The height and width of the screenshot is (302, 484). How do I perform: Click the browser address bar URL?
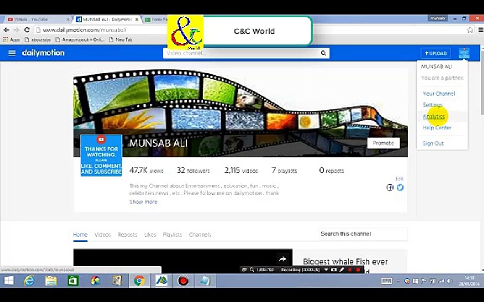click(x=84, y=30)
